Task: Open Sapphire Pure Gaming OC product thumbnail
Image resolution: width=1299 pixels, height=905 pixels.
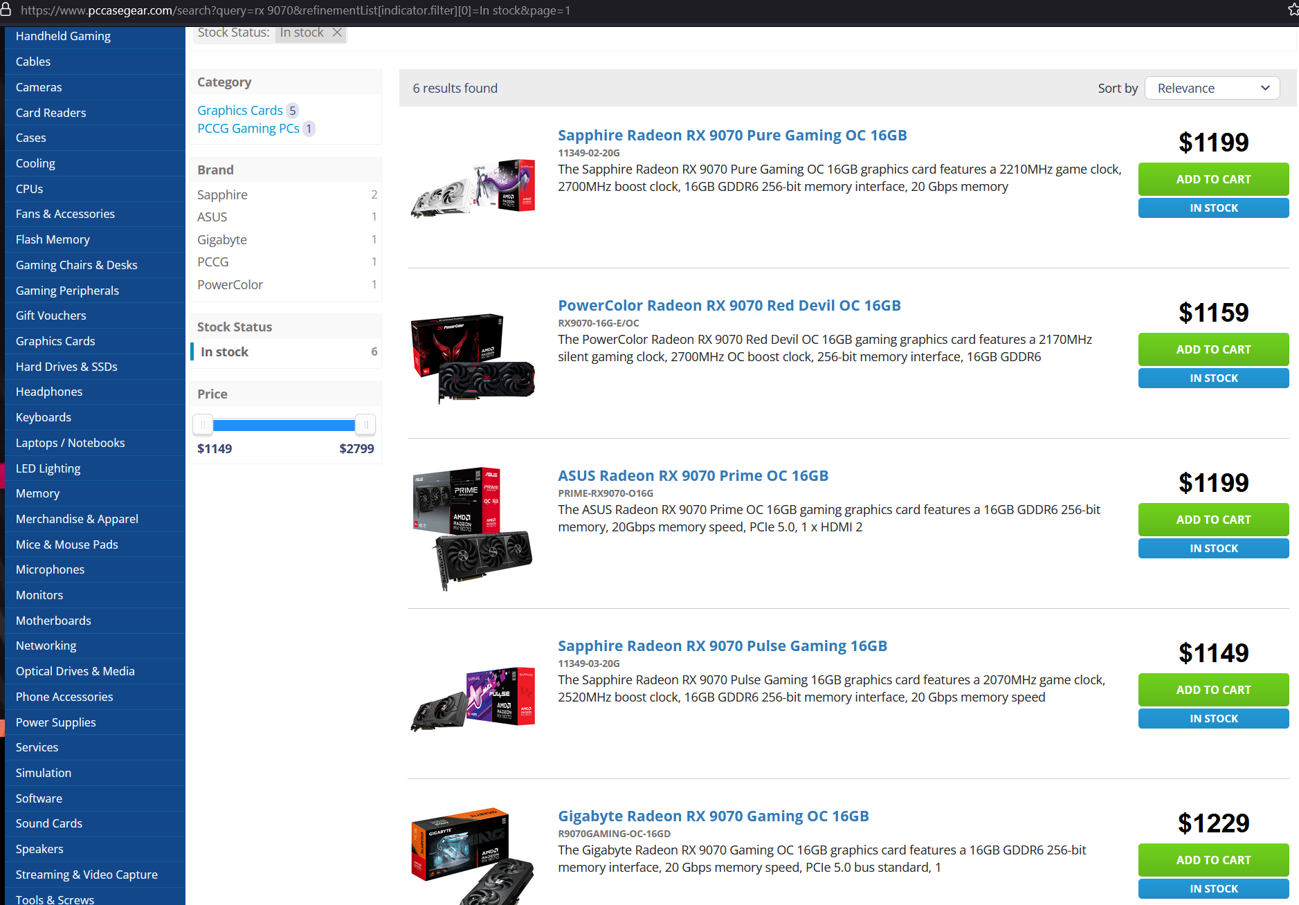Action: pos(473,188)
